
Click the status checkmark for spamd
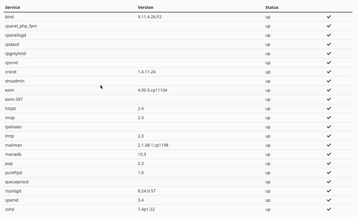[x=329, y=200]
